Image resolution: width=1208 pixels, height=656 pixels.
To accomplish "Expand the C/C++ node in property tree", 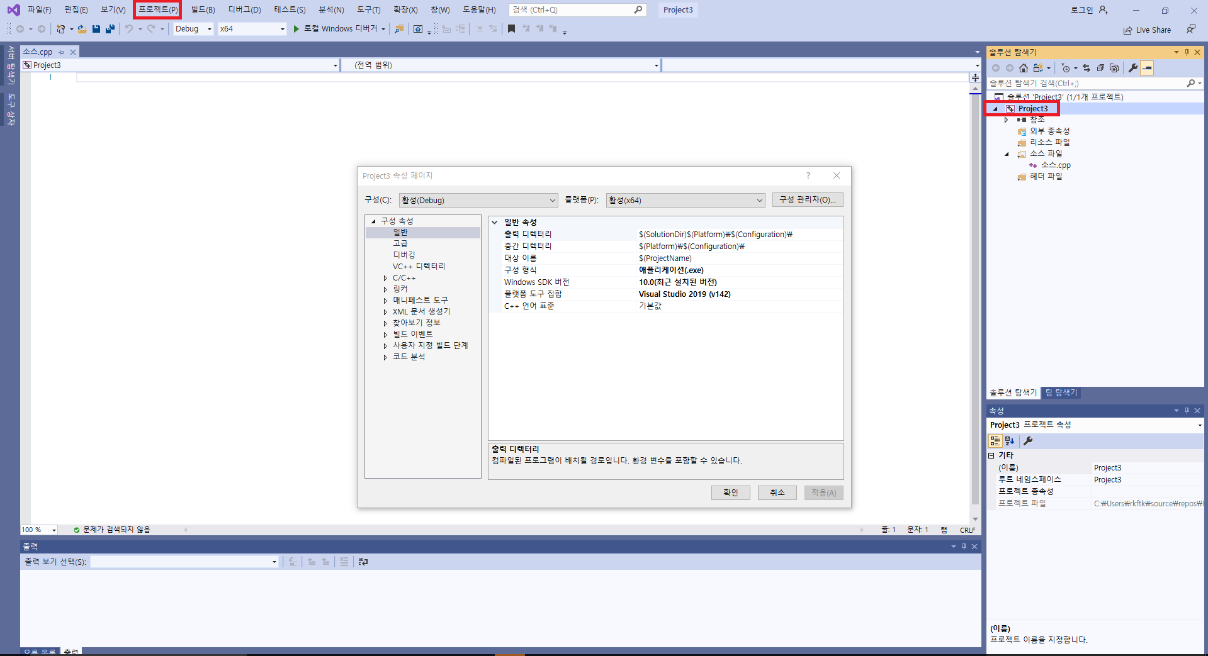I will click(x=385, y=278).
